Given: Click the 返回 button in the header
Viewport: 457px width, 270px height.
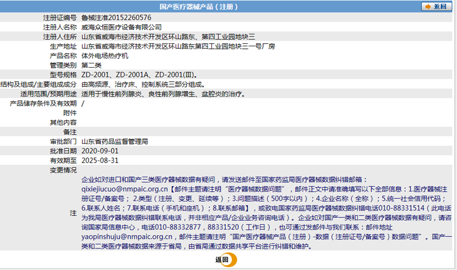Looking at the screenshot, I should point(436,6).
